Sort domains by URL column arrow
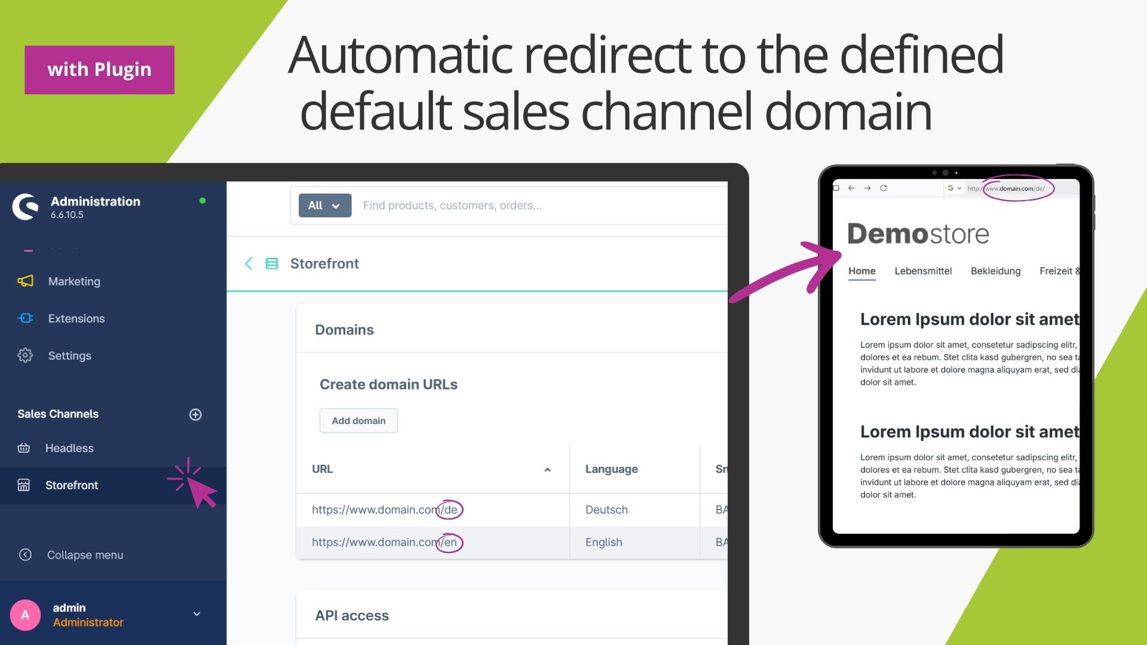Image resolution: width=1147 pixels, height=645 pixels. 547,469
